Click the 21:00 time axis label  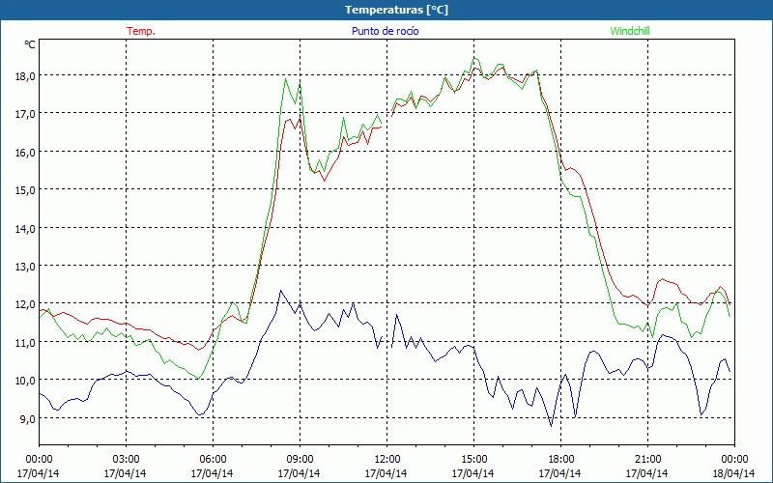pyautogui.click(x=647, y=460)
